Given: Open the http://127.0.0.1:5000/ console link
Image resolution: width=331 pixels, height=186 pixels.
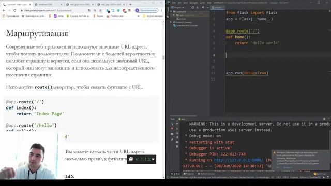Looking at the screenshot, I should pyautogui.click(x=238, y=160).
